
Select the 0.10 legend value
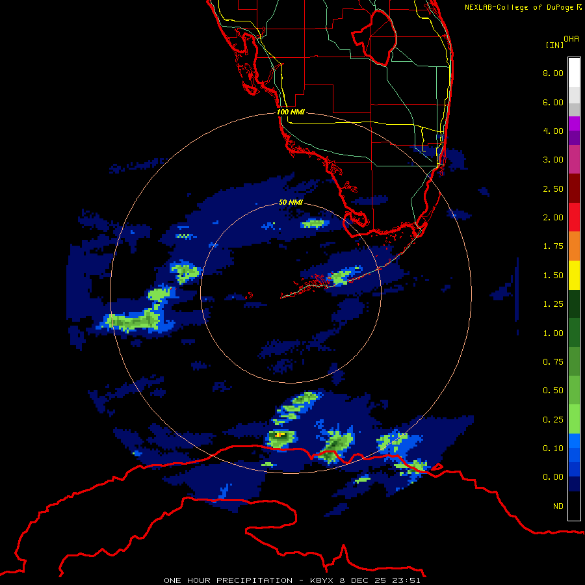(553, 448)
